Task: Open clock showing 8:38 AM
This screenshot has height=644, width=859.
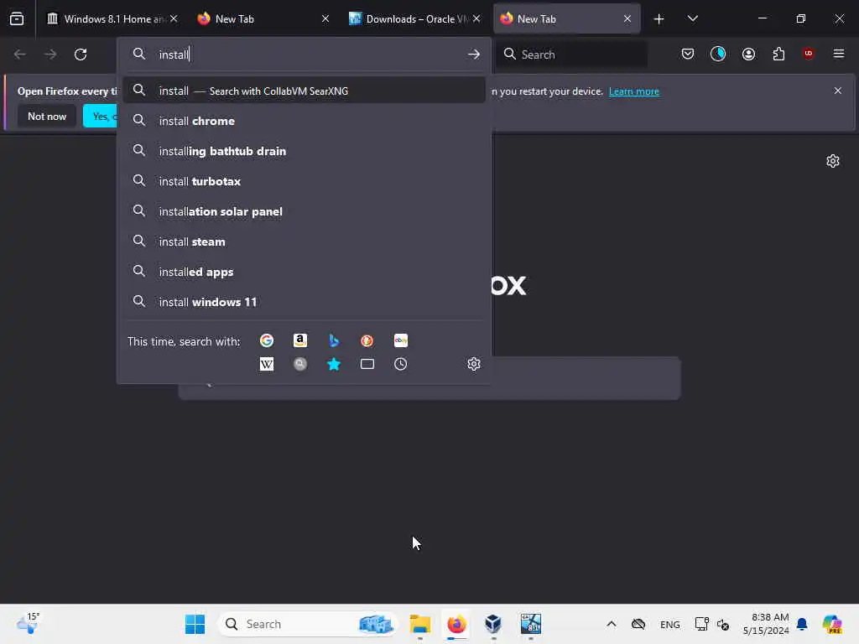Action: coord(766,624)
